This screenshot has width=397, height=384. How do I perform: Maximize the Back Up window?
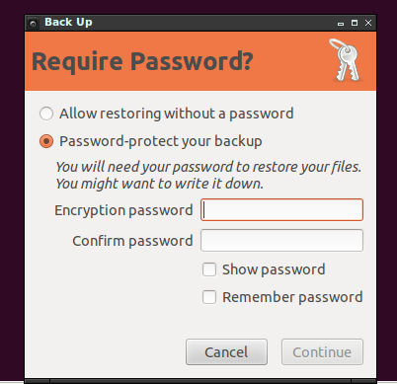click(x=355, y=23)
